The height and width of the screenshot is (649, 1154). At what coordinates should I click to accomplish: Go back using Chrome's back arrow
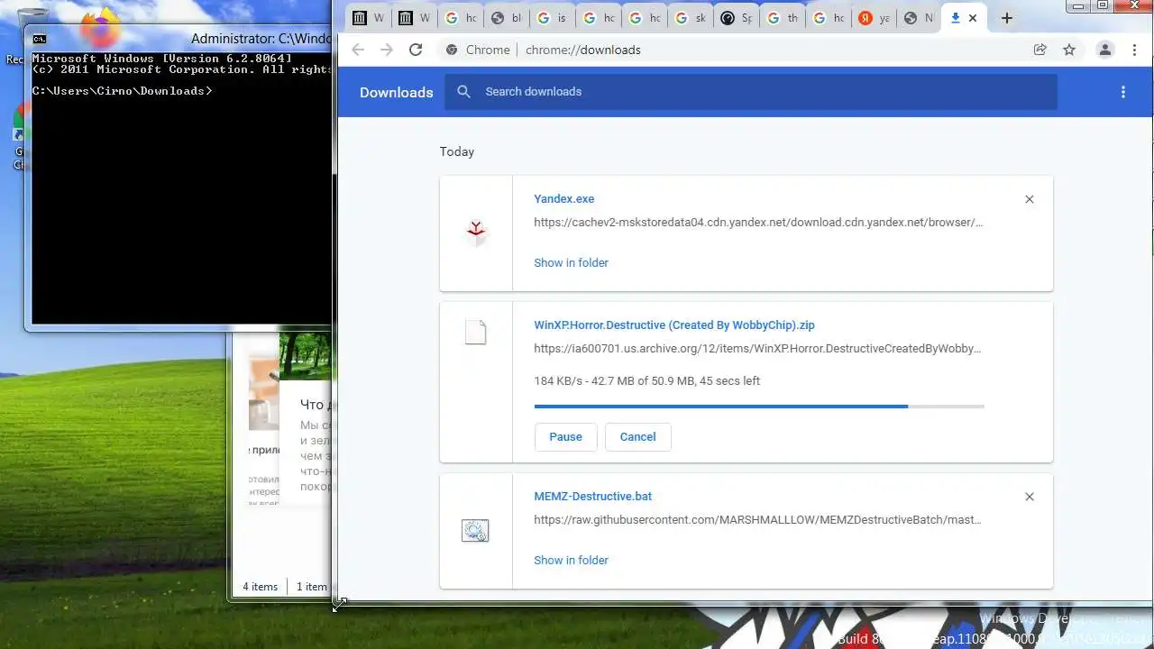358,50
